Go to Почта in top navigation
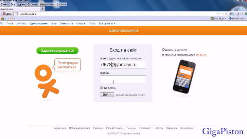 (10, 23)
